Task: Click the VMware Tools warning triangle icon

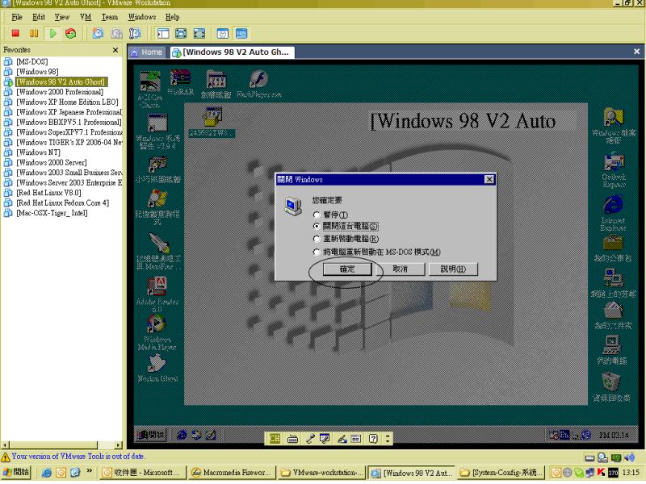Action: (6, 457)
